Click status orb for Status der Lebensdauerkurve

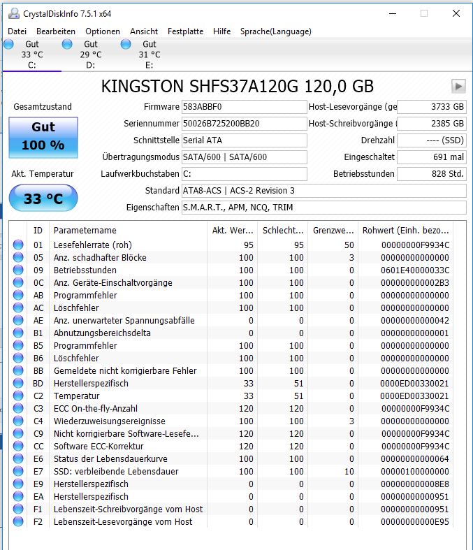click(x=18, y=458)
